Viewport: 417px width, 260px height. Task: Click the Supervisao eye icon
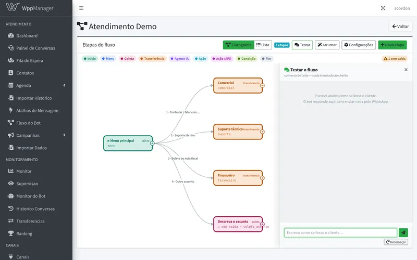click(x=10, y=184)
